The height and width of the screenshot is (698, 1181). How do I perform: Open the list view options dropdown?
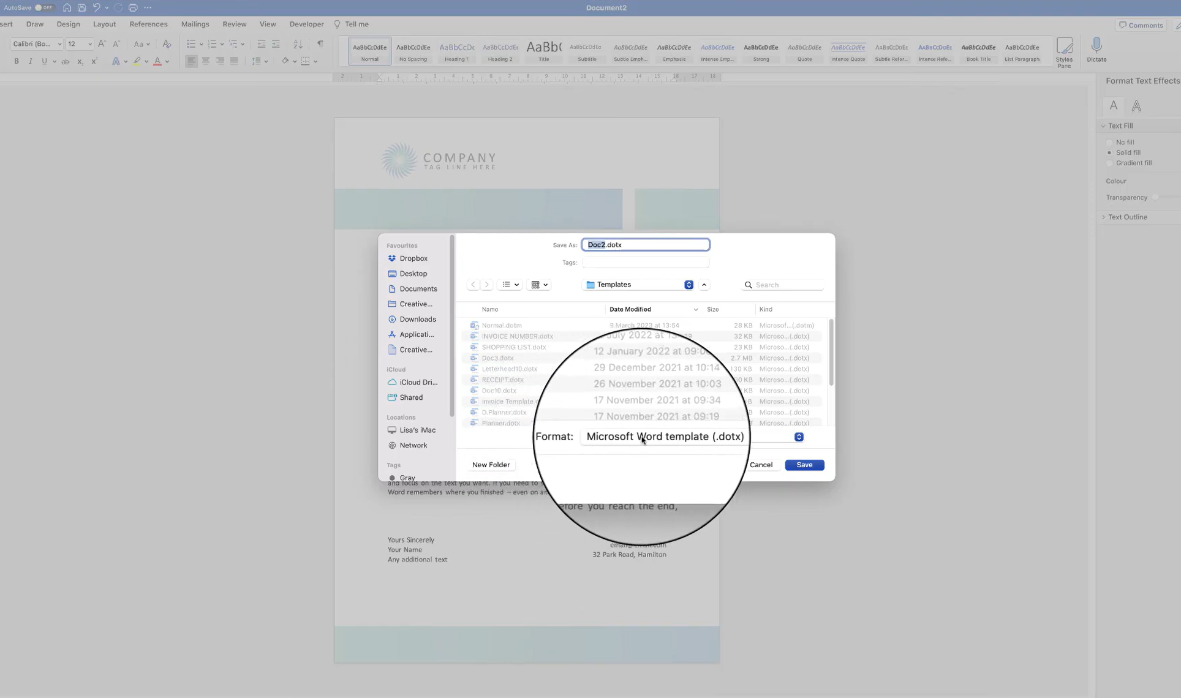point(510,285)
